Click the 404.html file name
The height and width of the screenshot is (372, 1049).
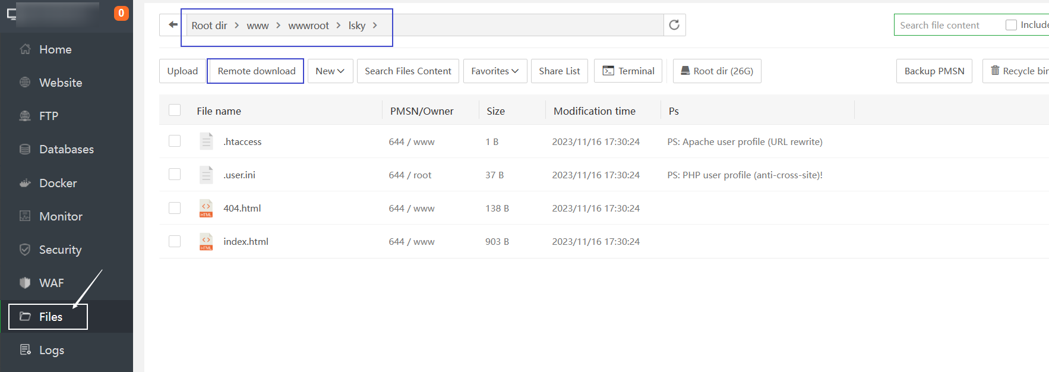point(242,208)
